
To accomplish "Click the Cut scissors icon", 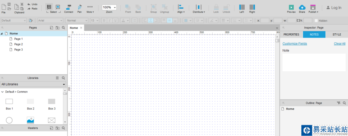I will click(x=22, y=4).
